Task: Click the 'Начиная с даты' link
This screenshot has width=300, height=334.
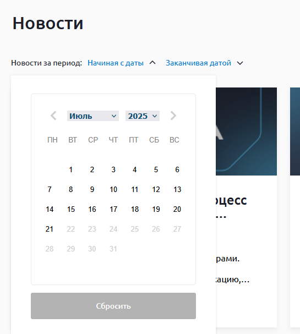Action: (116, 63)
